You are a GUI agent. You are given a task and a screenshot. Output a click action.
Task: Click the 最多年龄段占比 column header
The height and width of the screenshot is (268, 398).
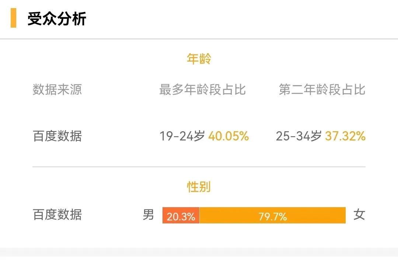203,90
